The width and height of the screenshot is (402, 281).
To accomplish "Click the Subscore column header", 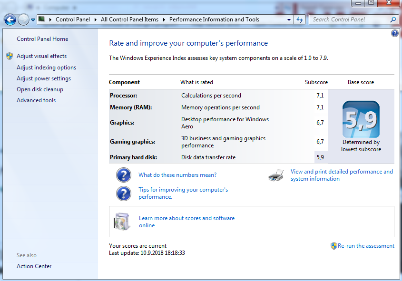I will 316,82.
